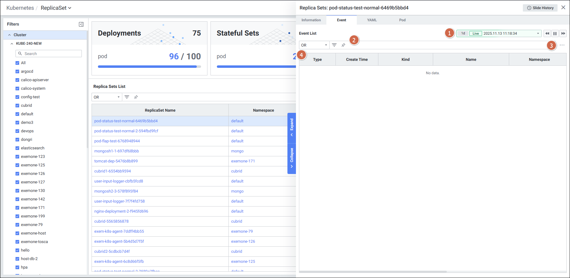Pause the live time updates
Viewport: 570px width, 278px height.
pos(555,33)
